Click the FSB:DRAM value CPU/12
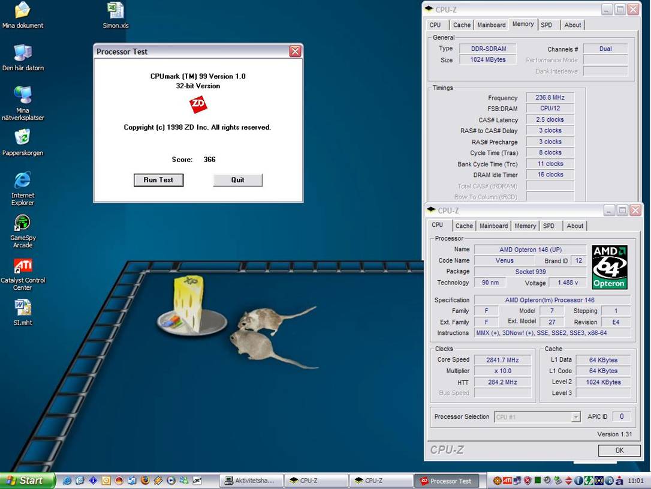 (x=550, y=109)
